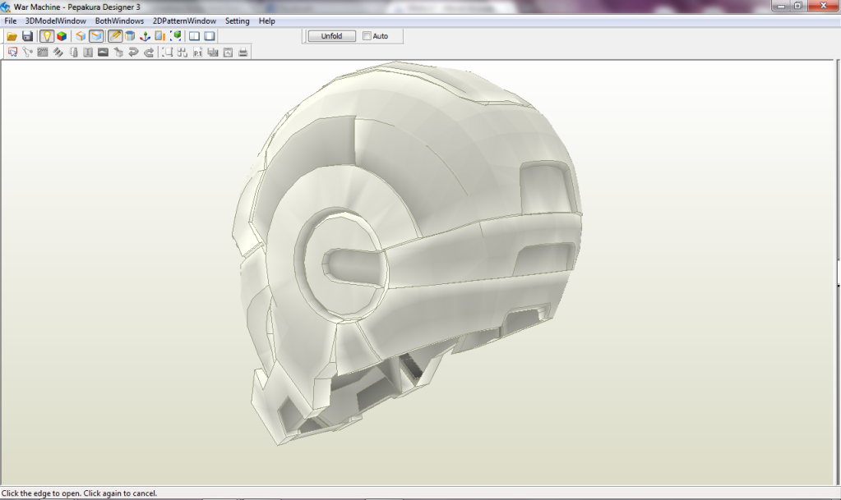Open a file with the folder icon
Viewport: 841px width, 500px height.
tap(12, 36)
